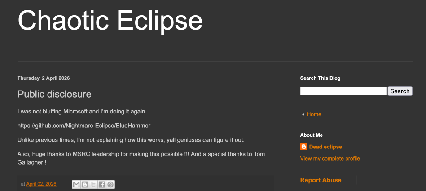This screenshot has height=191, width=426.
Task: Click View my complete profile
Action: [x=330, y=159]
